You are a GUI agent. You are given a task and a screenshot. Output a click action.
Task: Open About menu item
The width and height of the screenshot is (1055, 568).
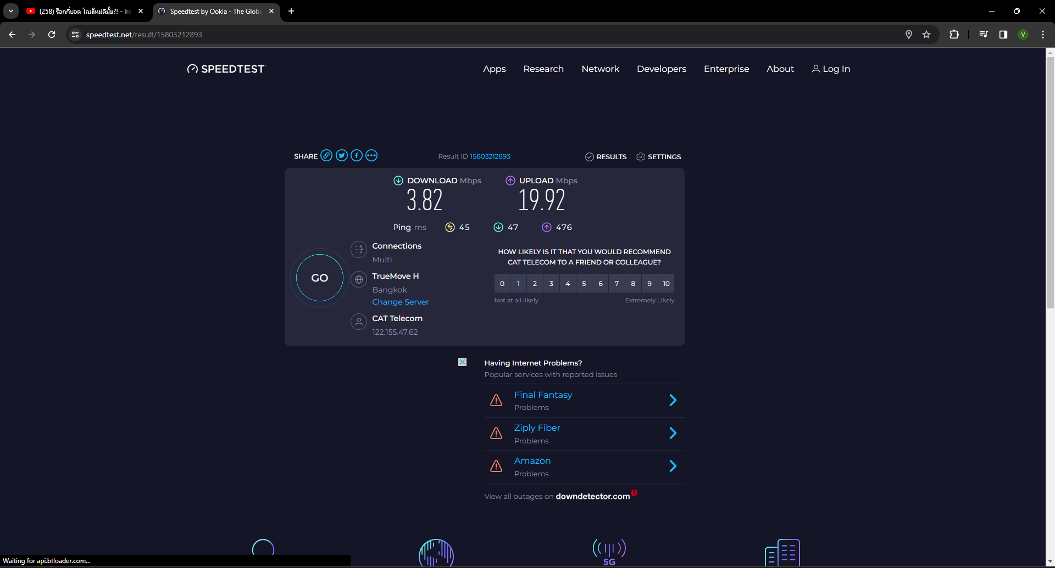tap(780, 69)
